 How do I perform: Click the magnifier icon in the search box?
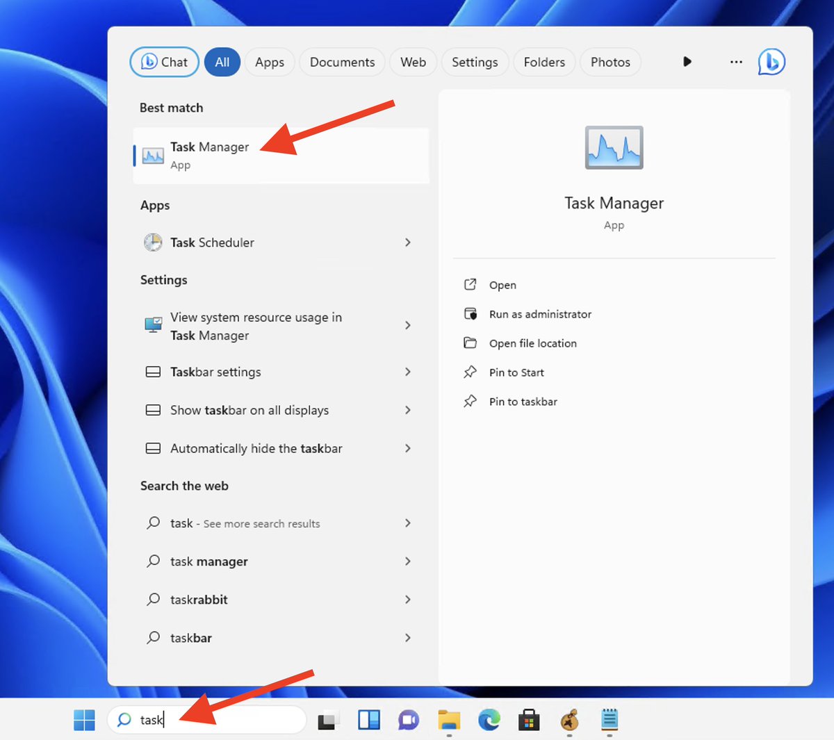pos(124,720)
